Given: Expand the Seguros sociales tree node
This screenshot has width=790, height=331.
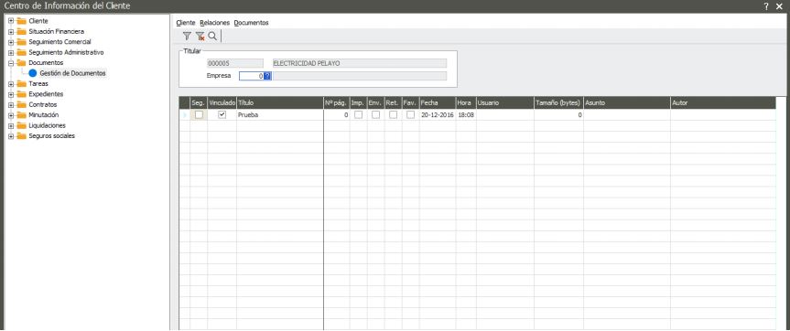Looking at the screenshot, I should (x=11, y=136).
